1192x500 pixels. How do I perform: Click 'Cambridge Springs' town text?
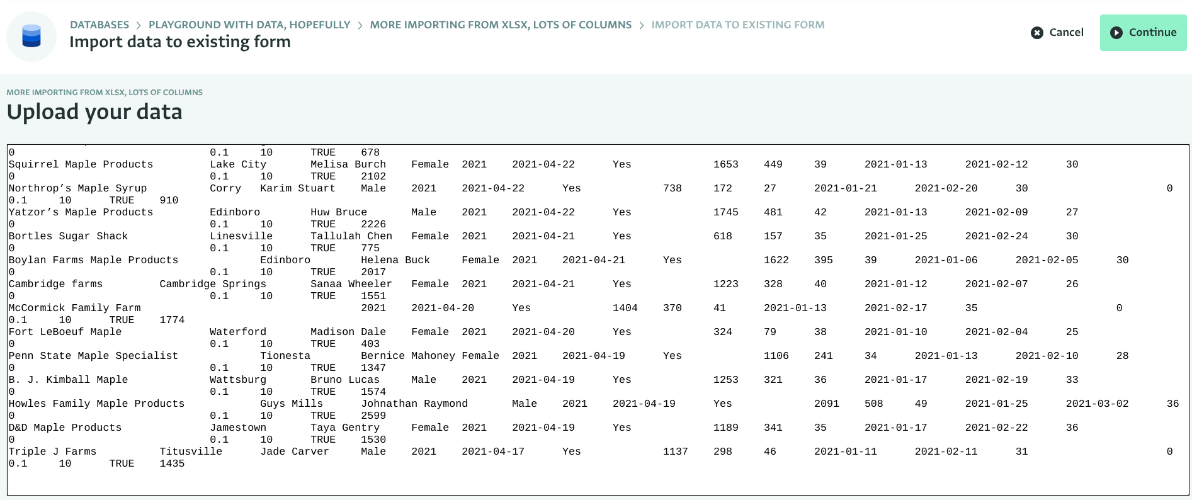click(x=213, y=284)
